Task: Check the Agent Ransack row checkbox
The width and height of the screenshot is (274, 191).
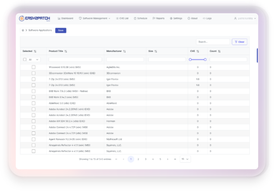Action: coord(34,139)
